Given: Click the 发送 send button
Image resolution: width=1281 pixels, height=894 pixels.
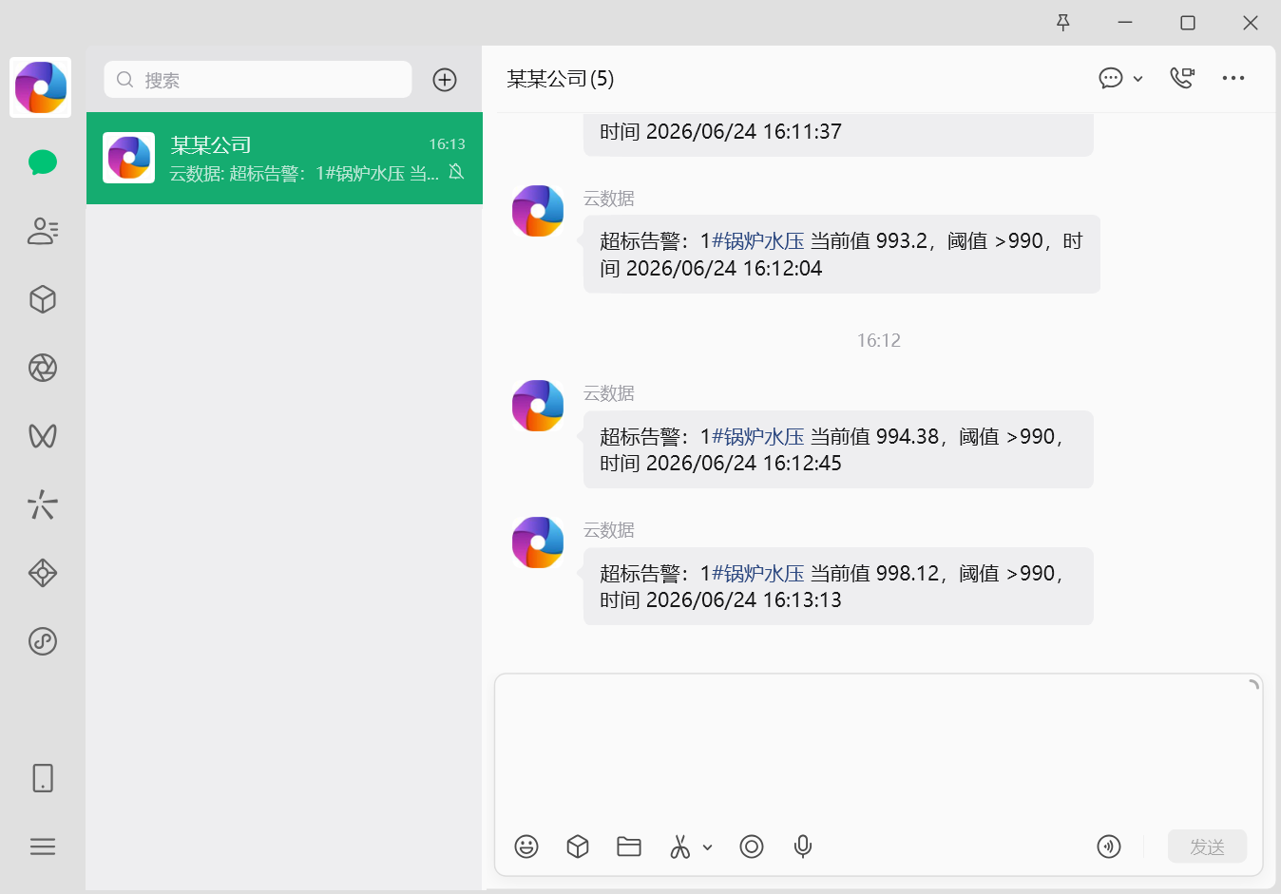Looking at the screenshot, I should pos(1207,846).
